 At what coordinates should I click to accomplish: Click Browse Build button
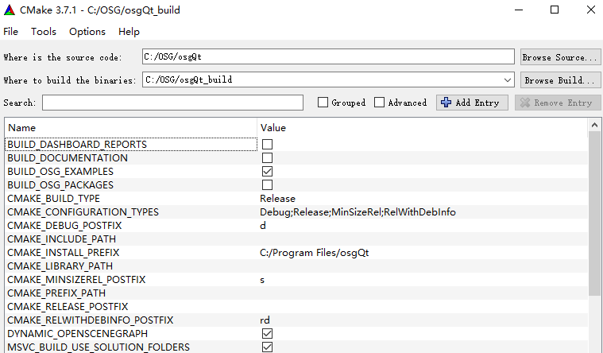[x=560, y=80]
